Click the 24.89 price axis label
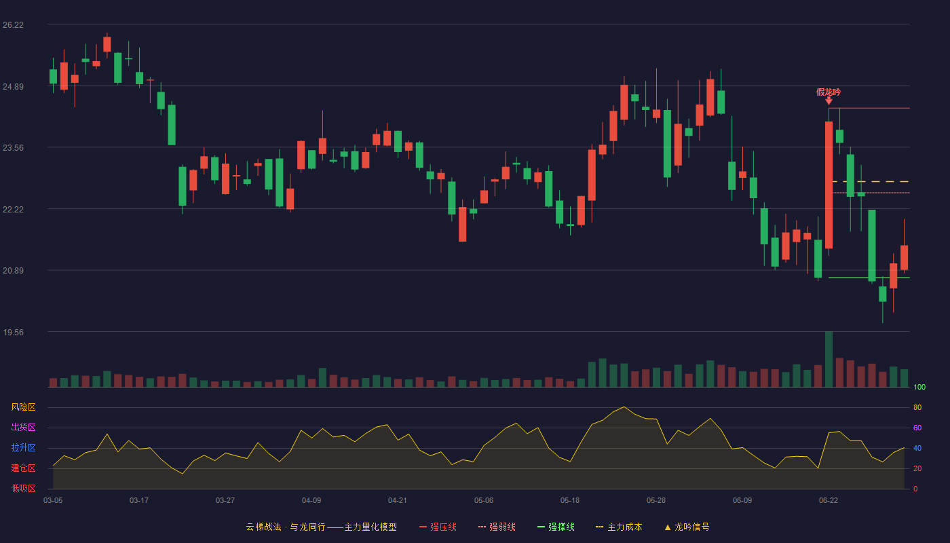Screen dimensions: 950x543 pos(13,87)
